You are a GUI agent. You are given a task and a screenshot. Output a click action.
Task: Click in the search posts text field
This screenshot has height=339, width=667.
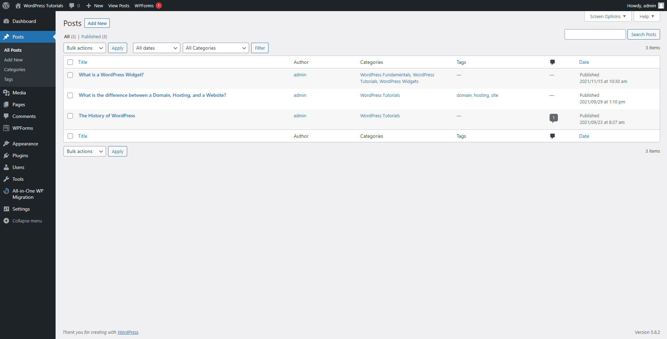(x=595, y=34)
